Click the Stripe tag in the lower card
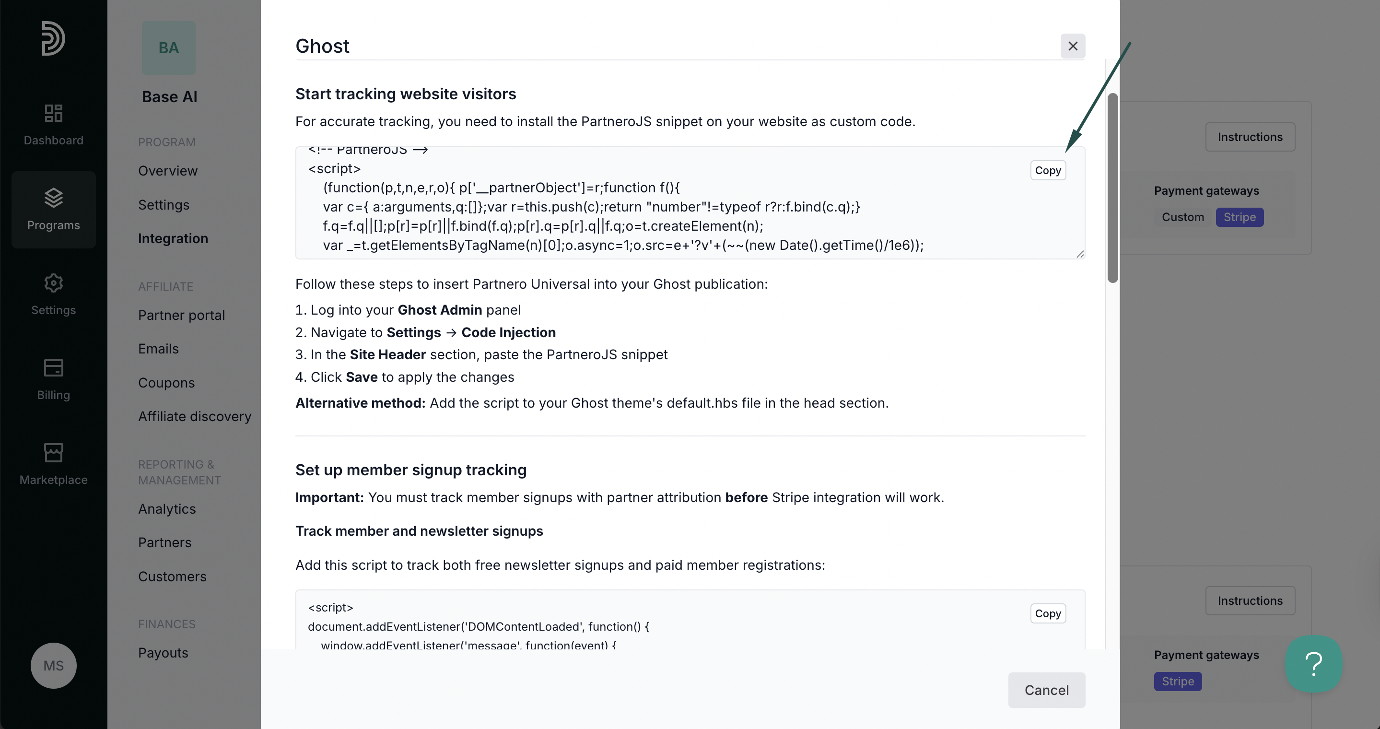This screenshot has width=1380, height=729. 1178,682
